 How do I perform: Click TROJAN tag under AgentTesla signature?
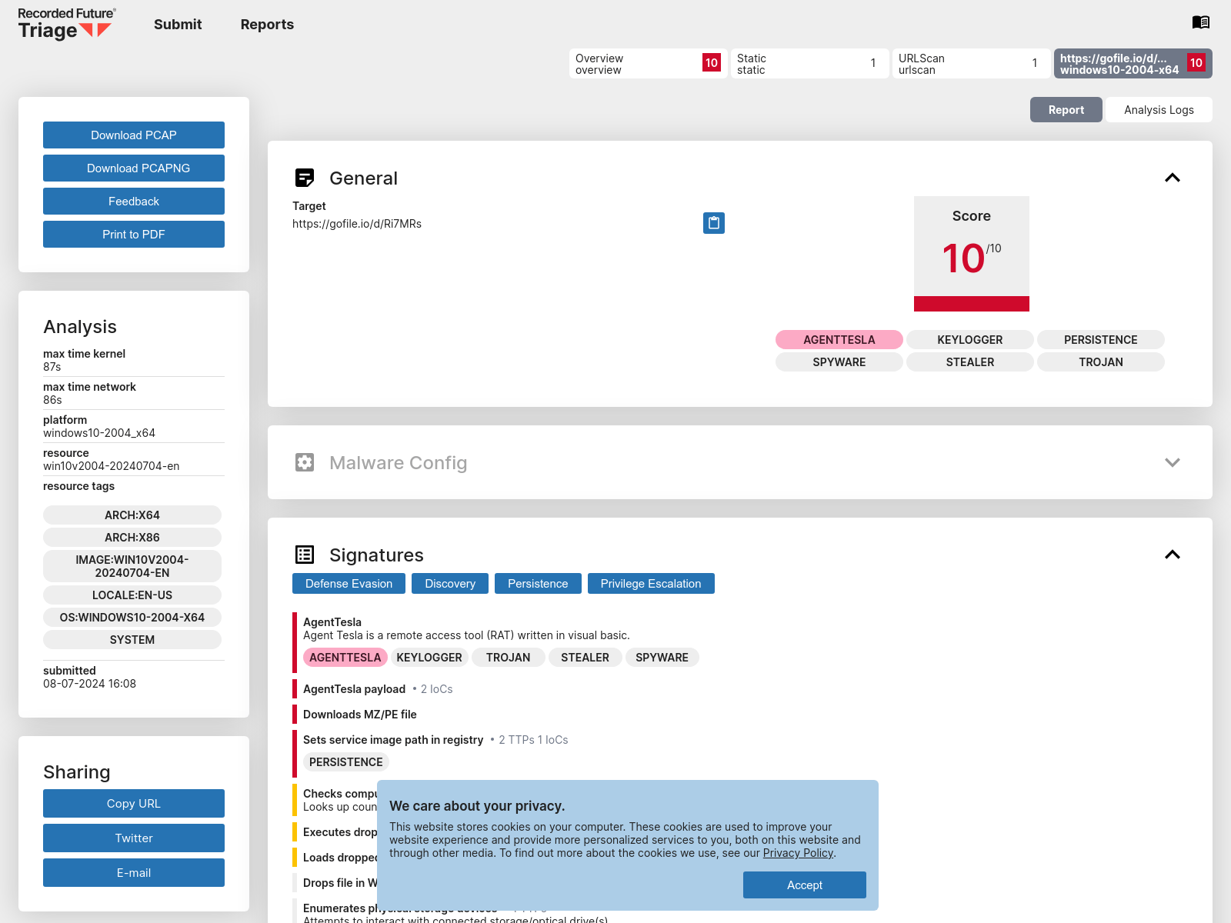[x=509, y=658]
